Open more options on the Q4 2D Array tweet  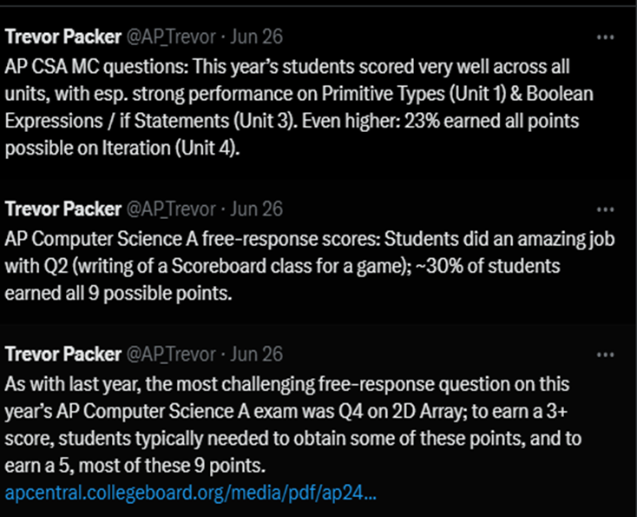(x=606, y=355)
